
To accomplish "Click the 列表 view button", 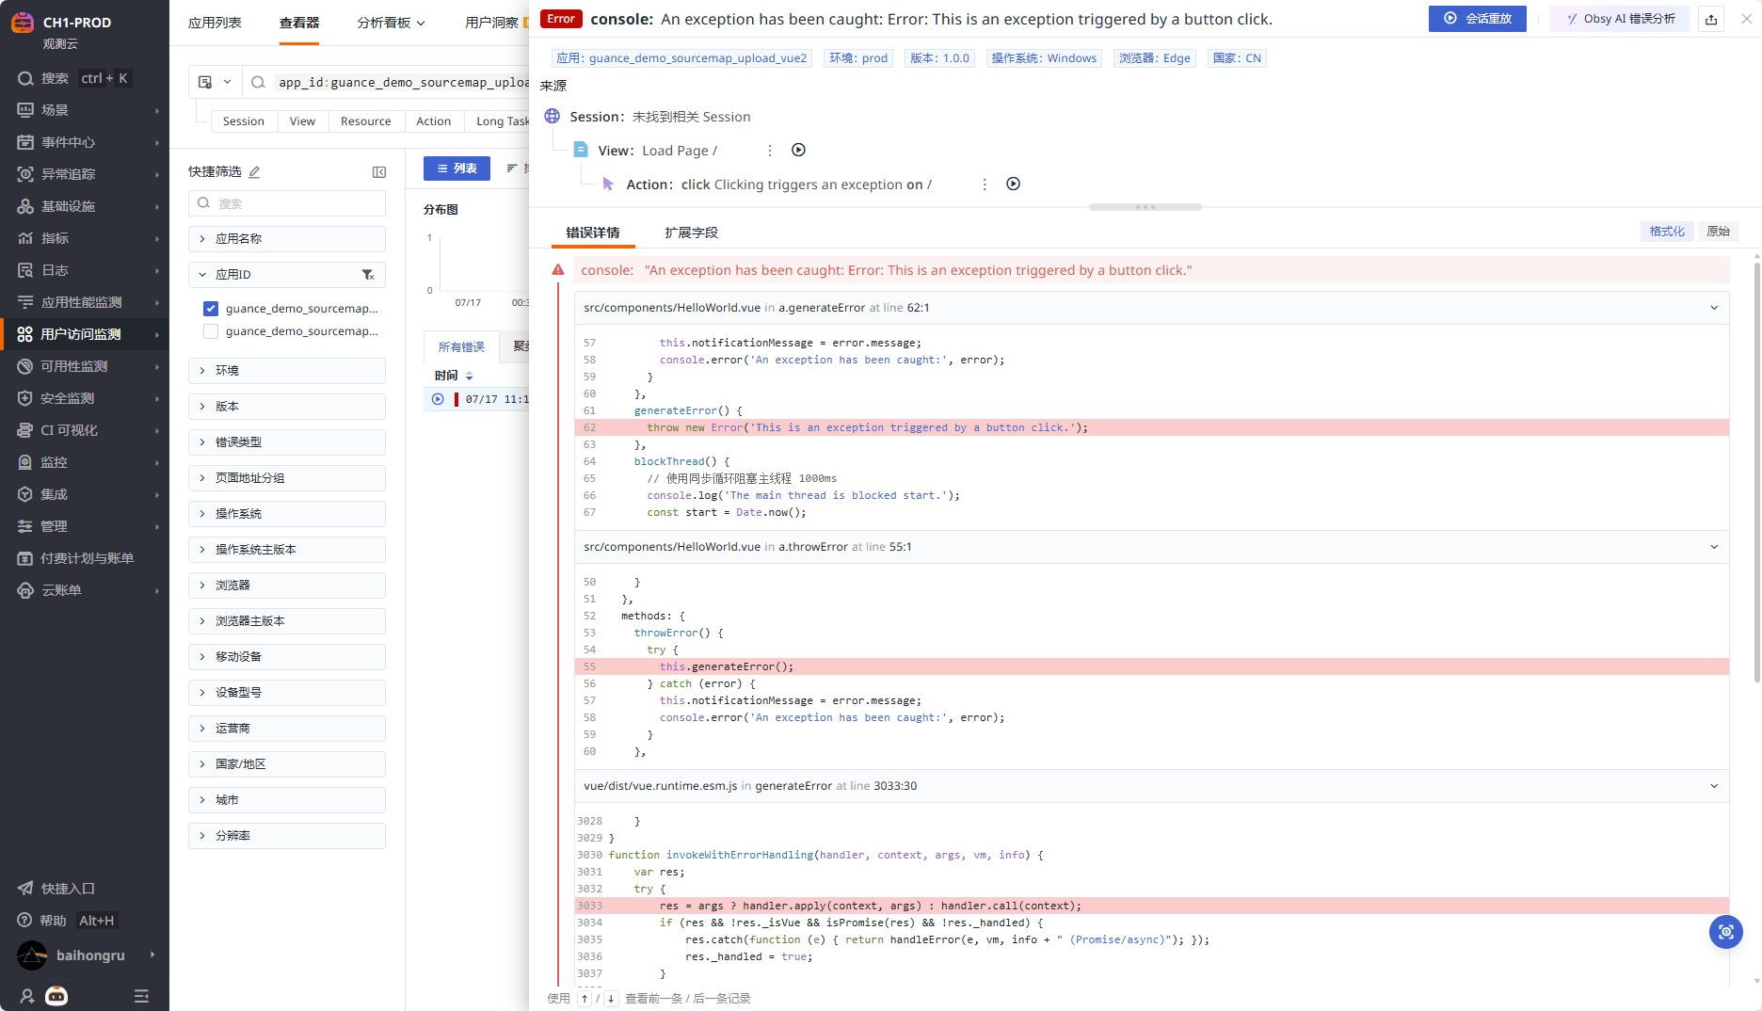I will [457, 168].
